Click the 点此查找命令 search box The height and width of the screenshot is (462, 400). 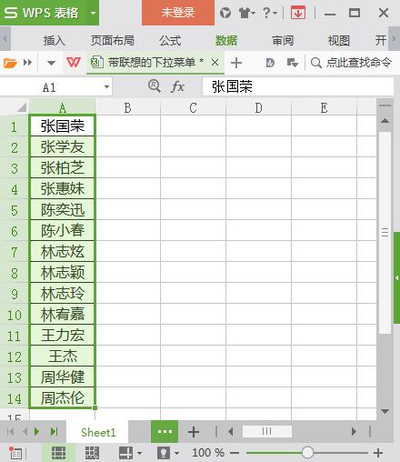(352, 63)
